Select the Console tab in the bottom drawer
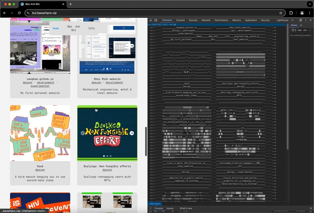Viewport: 314px width, 213px height. point(159,208)
